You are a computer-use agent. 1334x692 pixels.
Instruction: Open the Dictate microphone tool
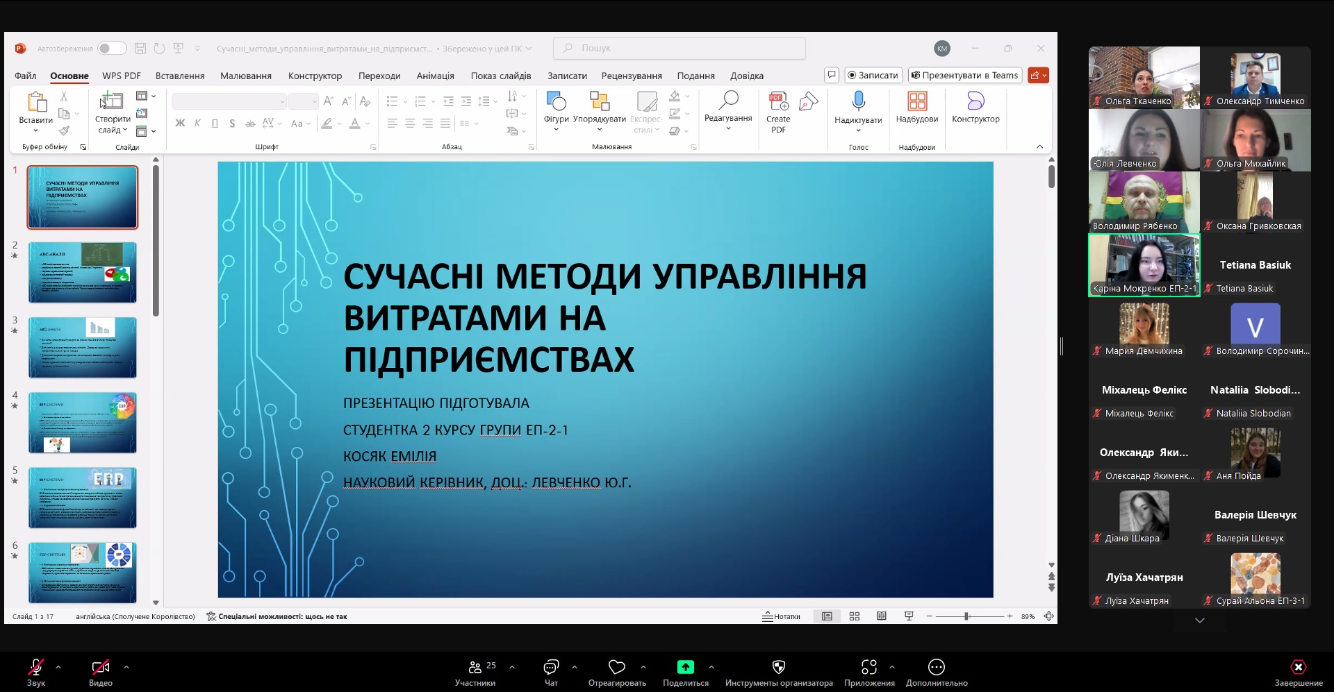coord(858,103)
